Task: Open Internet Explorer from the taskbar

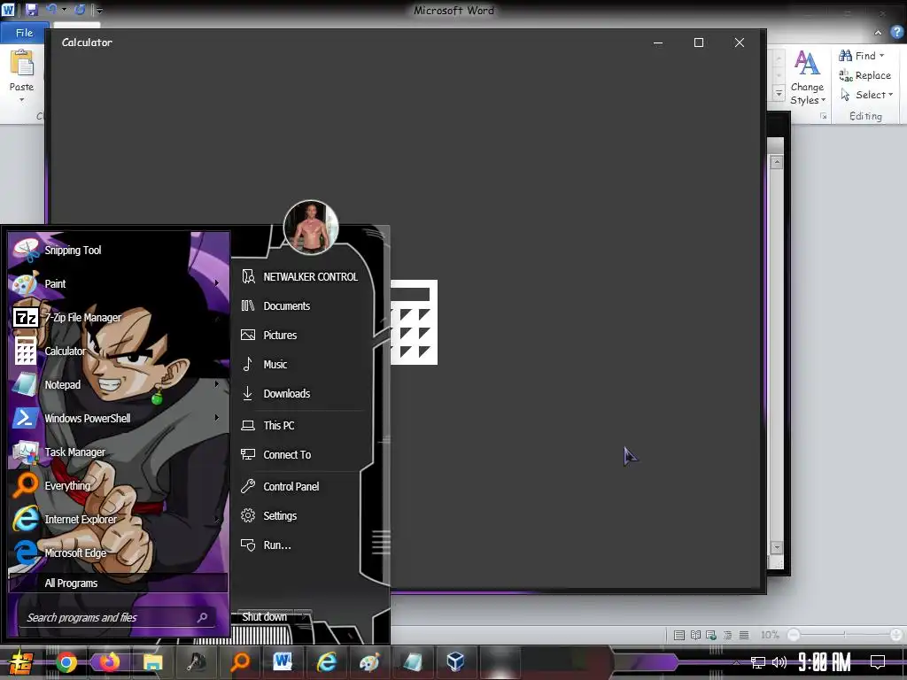Action: click(326, 662)
